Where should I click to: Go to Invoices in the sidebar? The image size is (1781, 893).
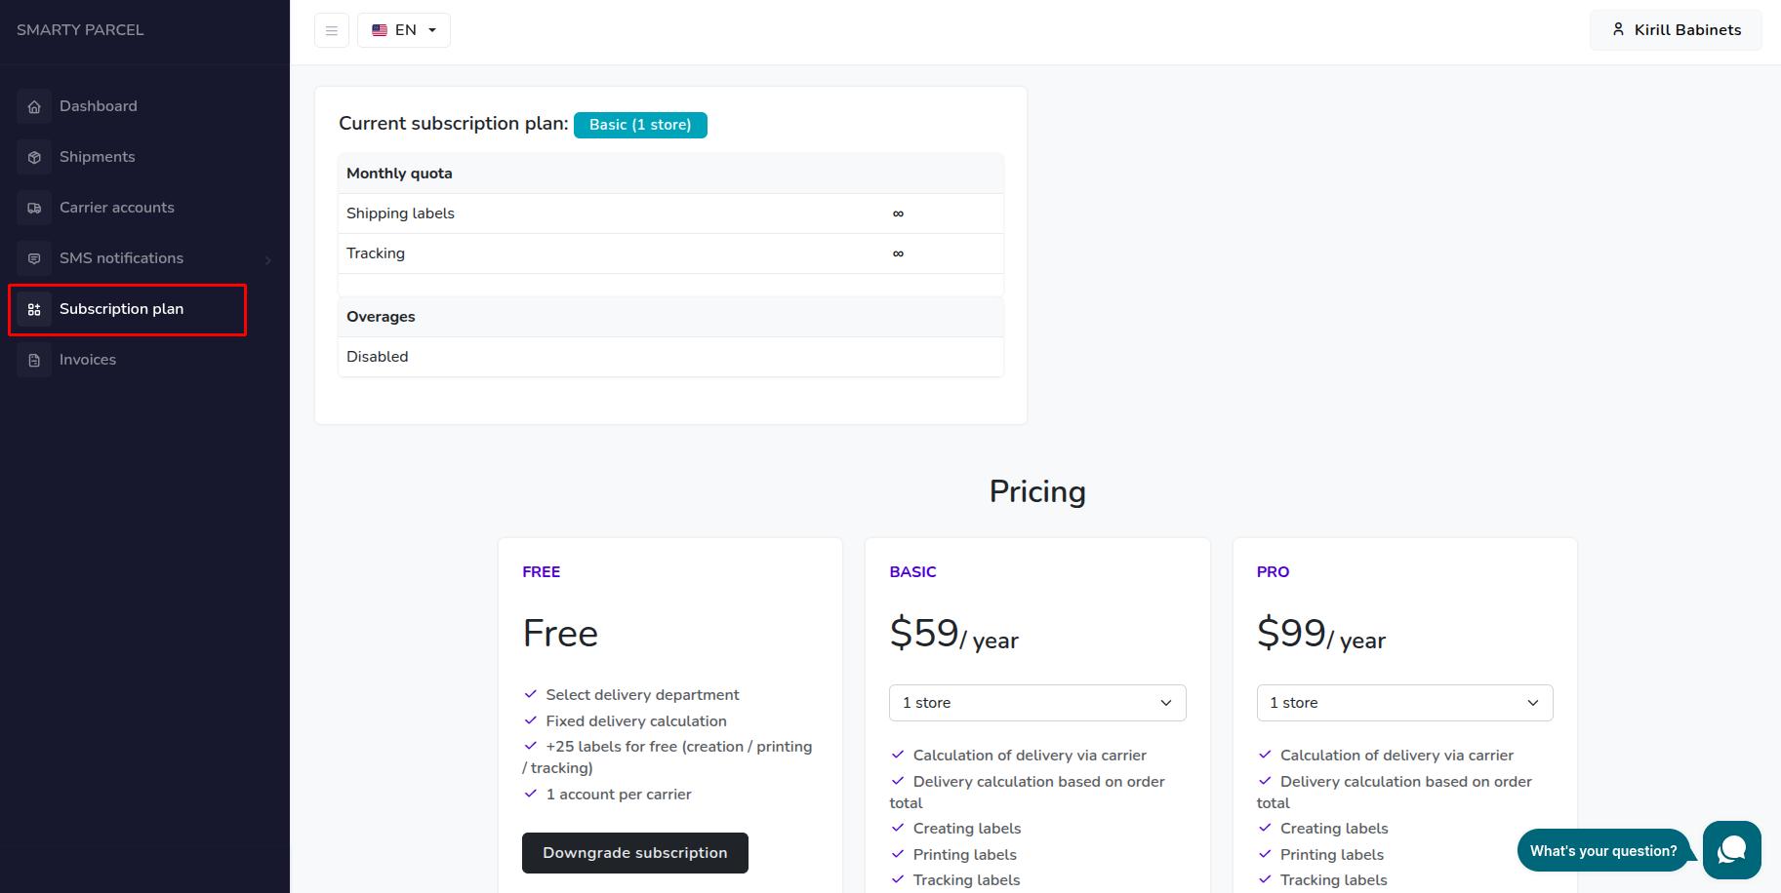(x=88, y=360)
